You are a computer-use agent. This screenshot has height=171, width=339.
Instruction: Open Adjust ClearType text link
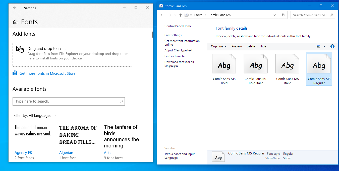(178, 50)
